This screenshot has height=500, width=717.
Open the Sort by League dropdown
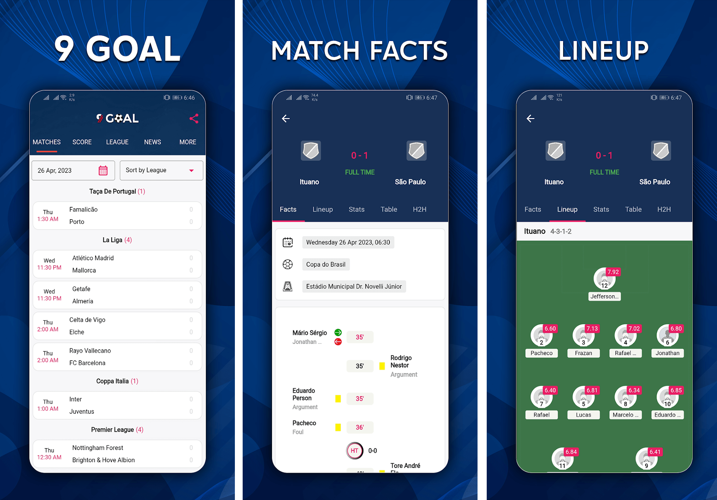[161, 170]
